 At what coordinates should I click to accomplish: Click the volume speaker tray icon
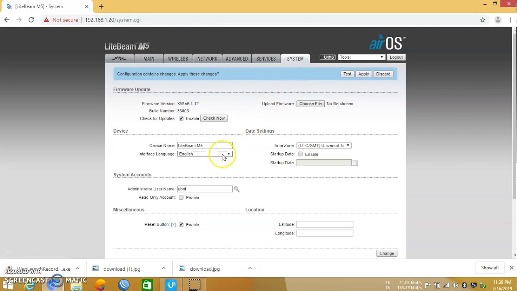pyautogui.click(x=456, y=285)
